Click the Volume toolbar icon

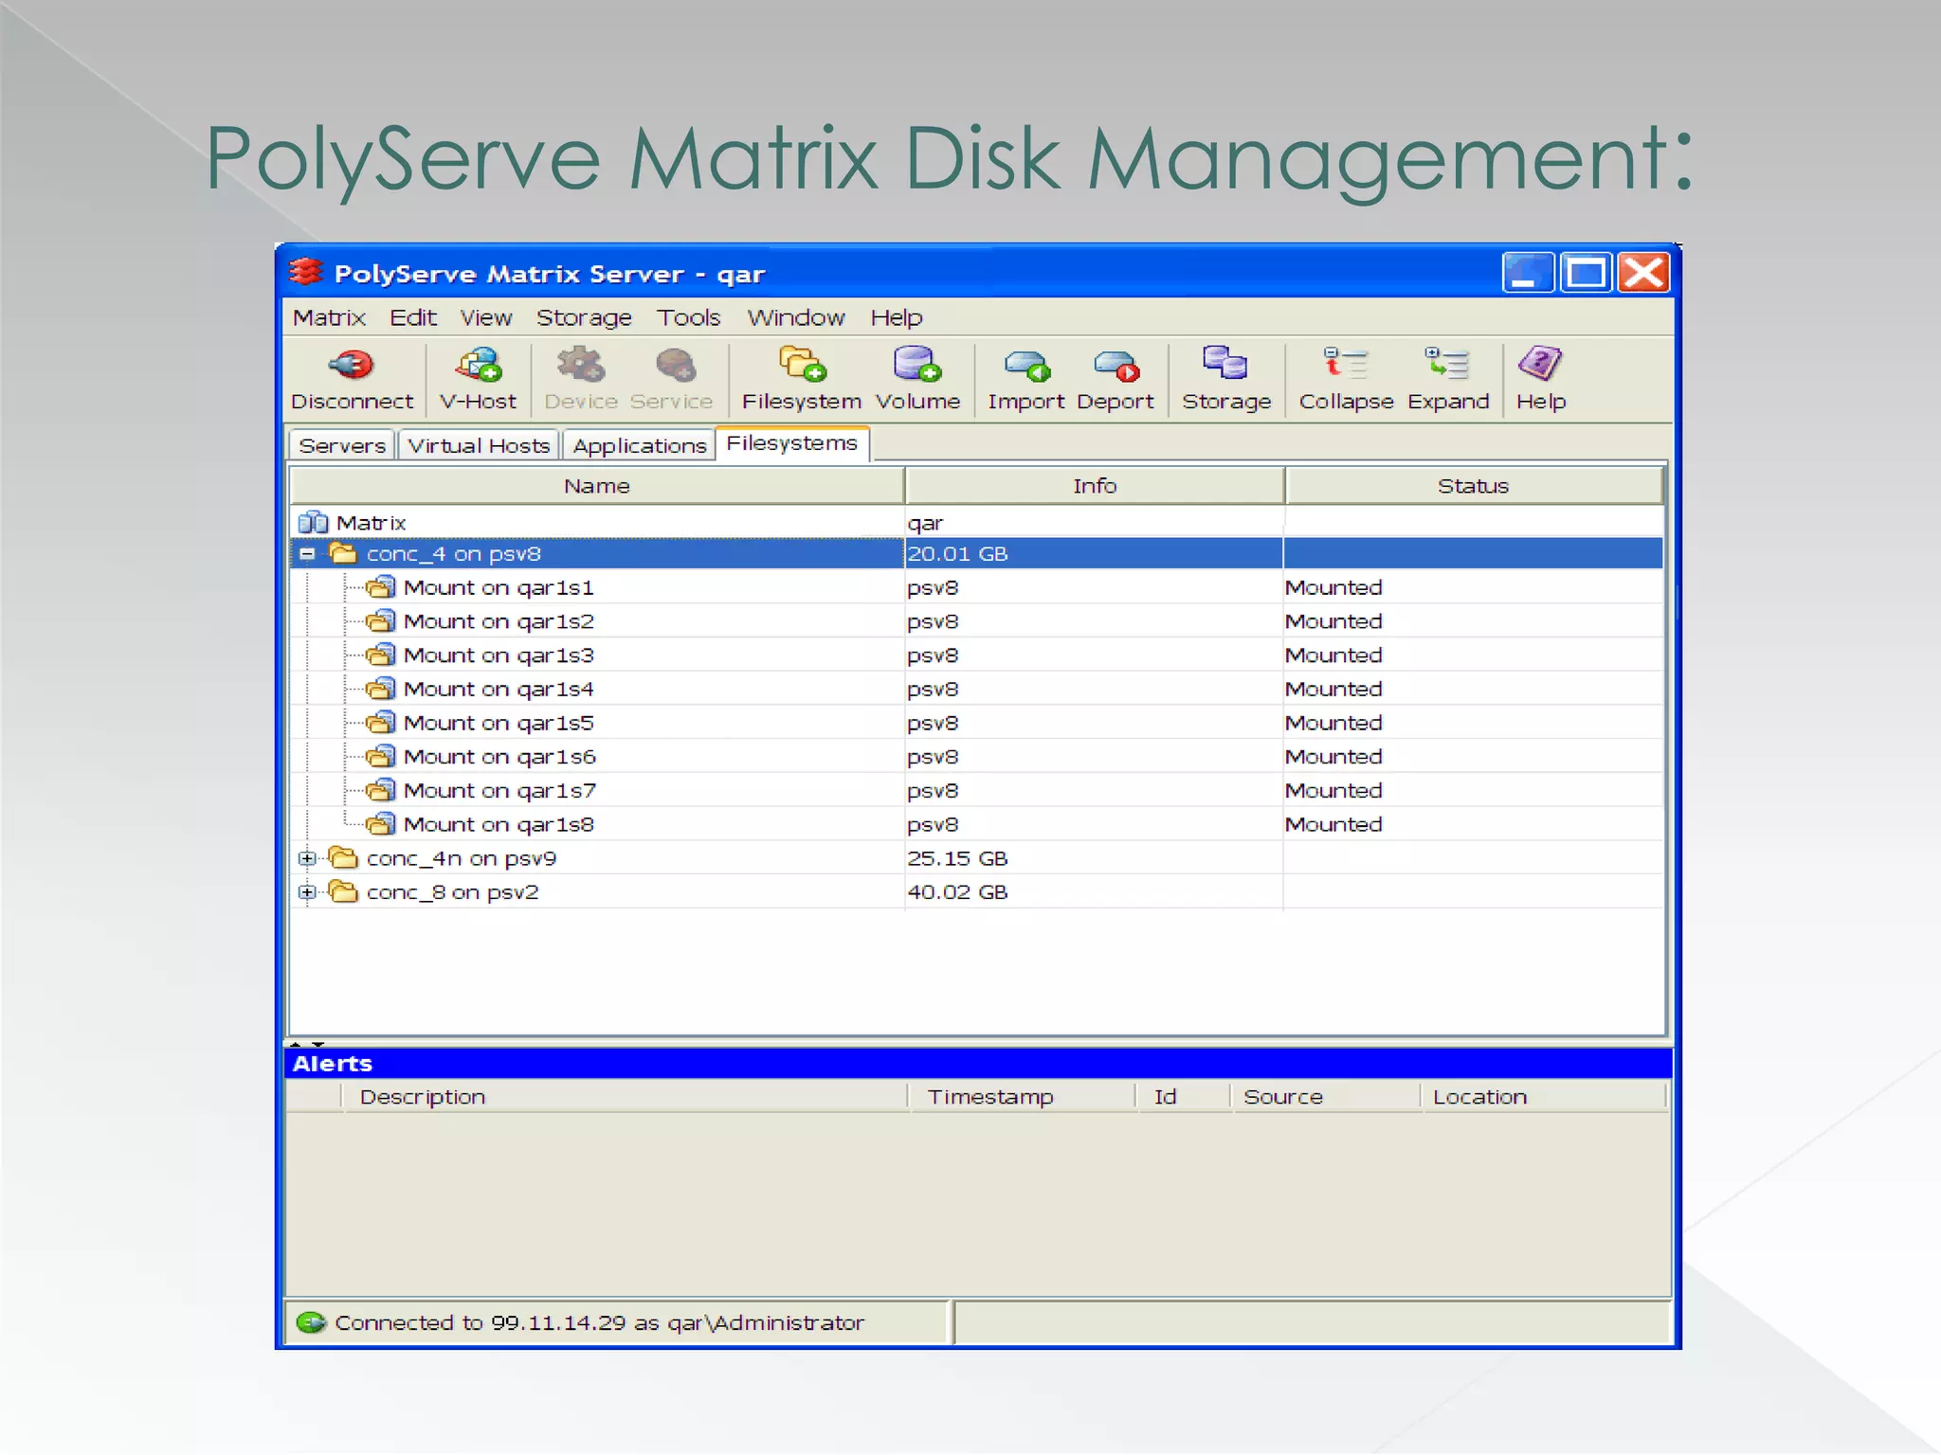[x=916, y=364]
